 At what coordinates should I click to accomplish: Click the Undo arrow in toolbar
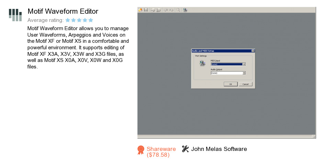[x=166, y=10]
